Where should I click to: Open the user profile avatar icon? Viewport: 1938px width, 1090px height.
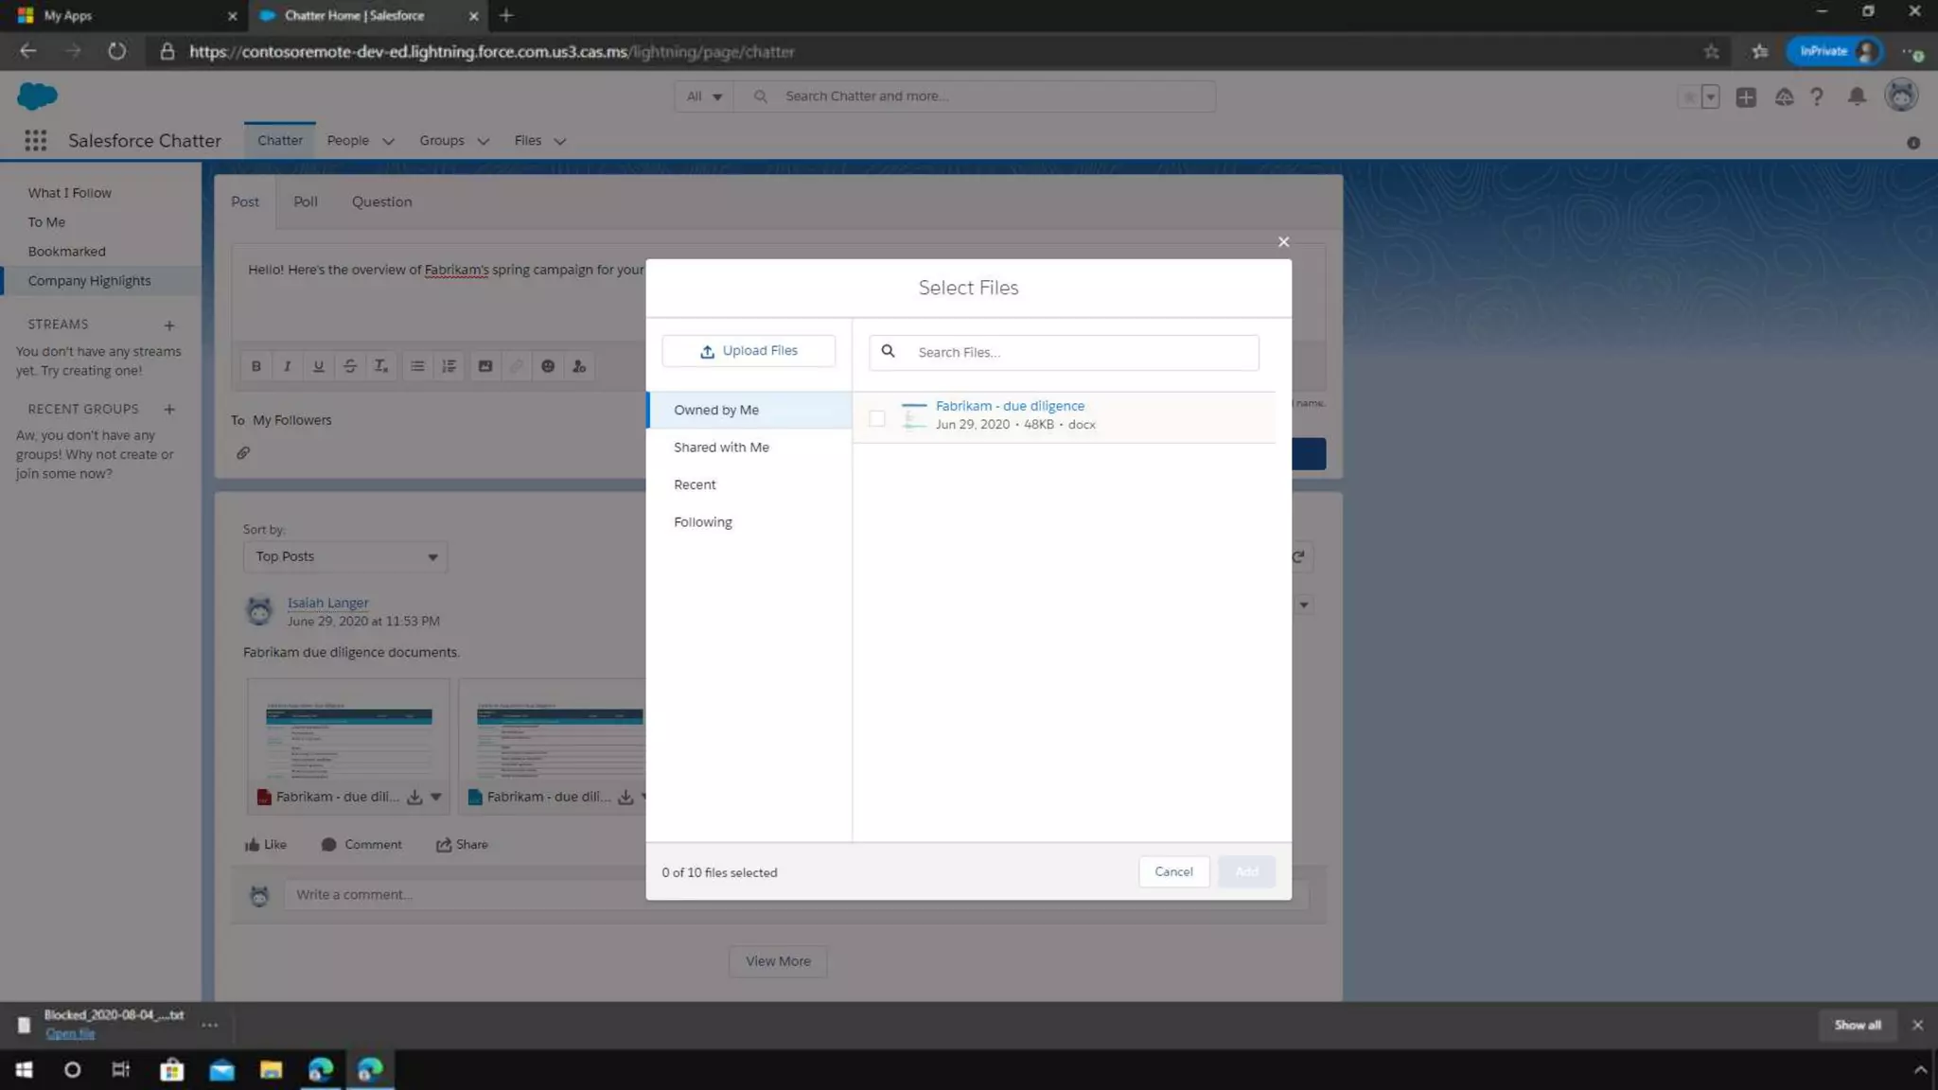1900,96
